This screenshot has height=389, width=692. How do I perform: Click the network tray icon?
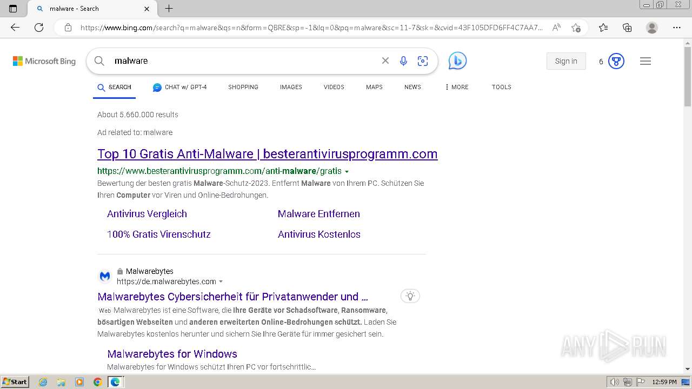(628, 382)
